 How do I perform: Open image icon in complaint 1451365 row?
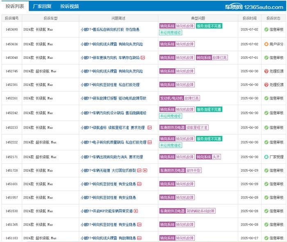pos(139,225)
